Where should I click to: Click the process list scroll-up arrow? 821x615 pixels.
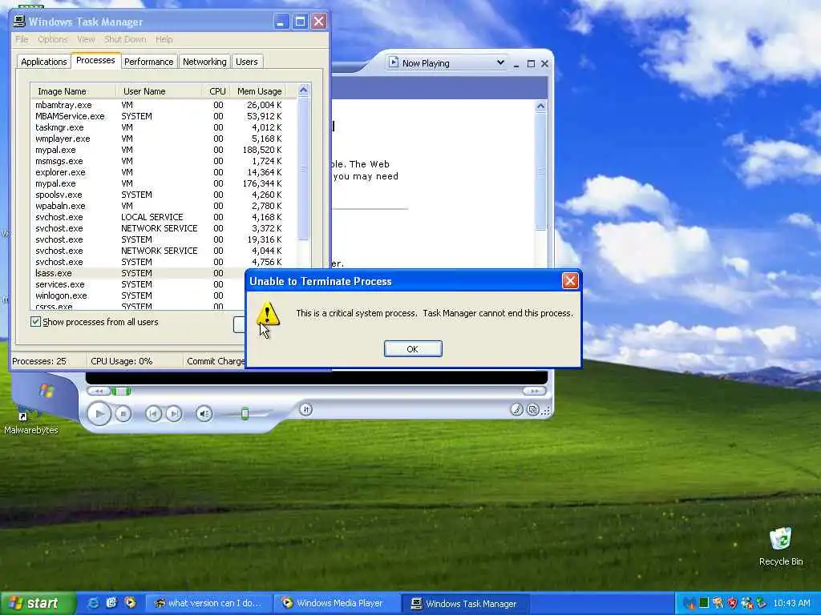coord(303,90)
